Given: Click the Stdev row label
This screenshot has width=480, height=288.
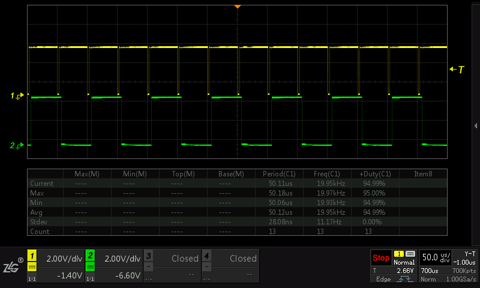Looking at the screenshot, I should [38, 222].
